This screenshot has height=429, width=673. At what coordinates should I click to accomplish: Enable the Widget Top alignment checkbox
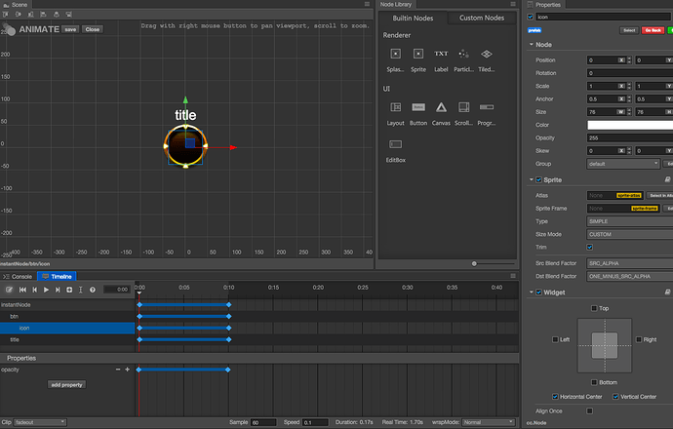595,308
